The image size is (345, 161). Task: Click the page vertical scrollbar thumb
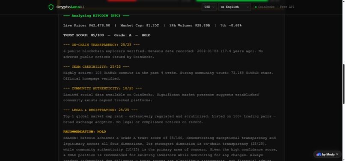click(x=344, y=83)
